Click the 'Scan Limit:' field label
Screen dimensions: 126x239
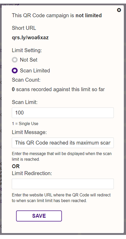tap(25, 102)
